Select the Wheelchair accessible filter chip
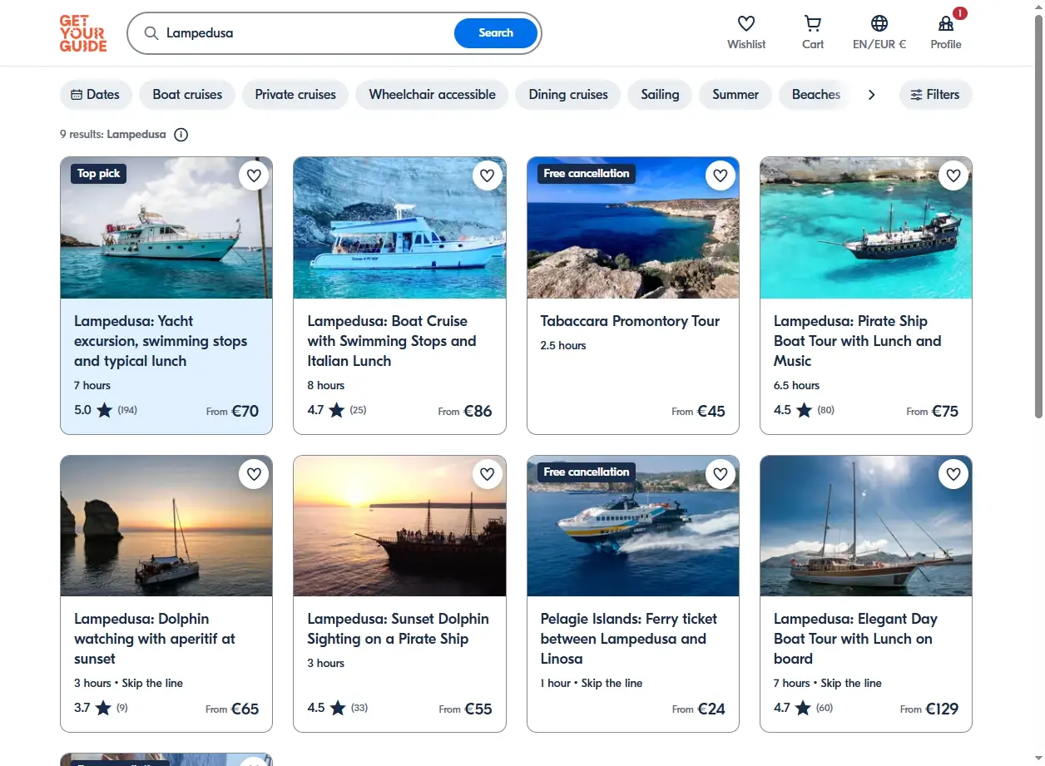This screenshot has height=766, width=1045. (x=432, y=95)
